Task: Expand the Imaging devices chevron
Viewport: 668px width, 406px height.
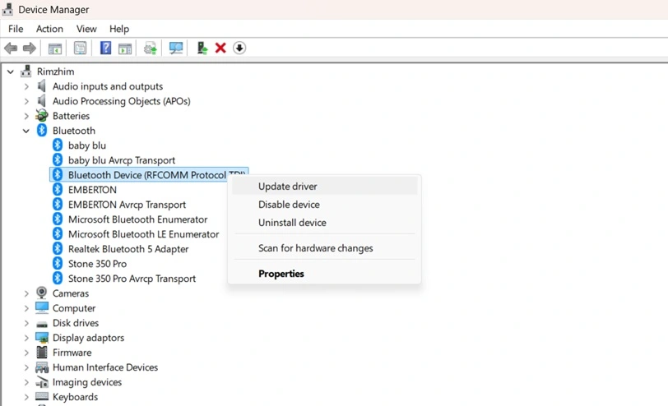Action: (26, 382)
